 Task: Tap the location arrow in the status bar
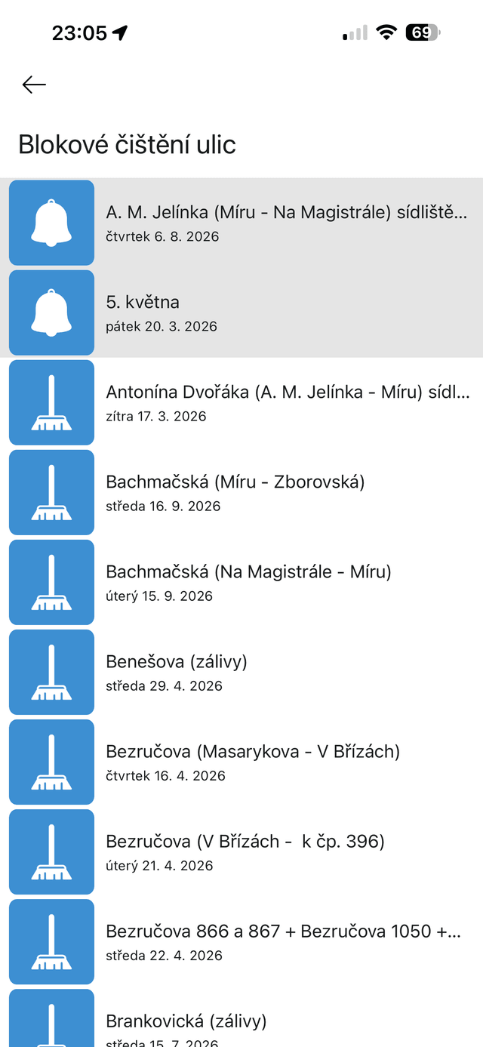[121, 33]
